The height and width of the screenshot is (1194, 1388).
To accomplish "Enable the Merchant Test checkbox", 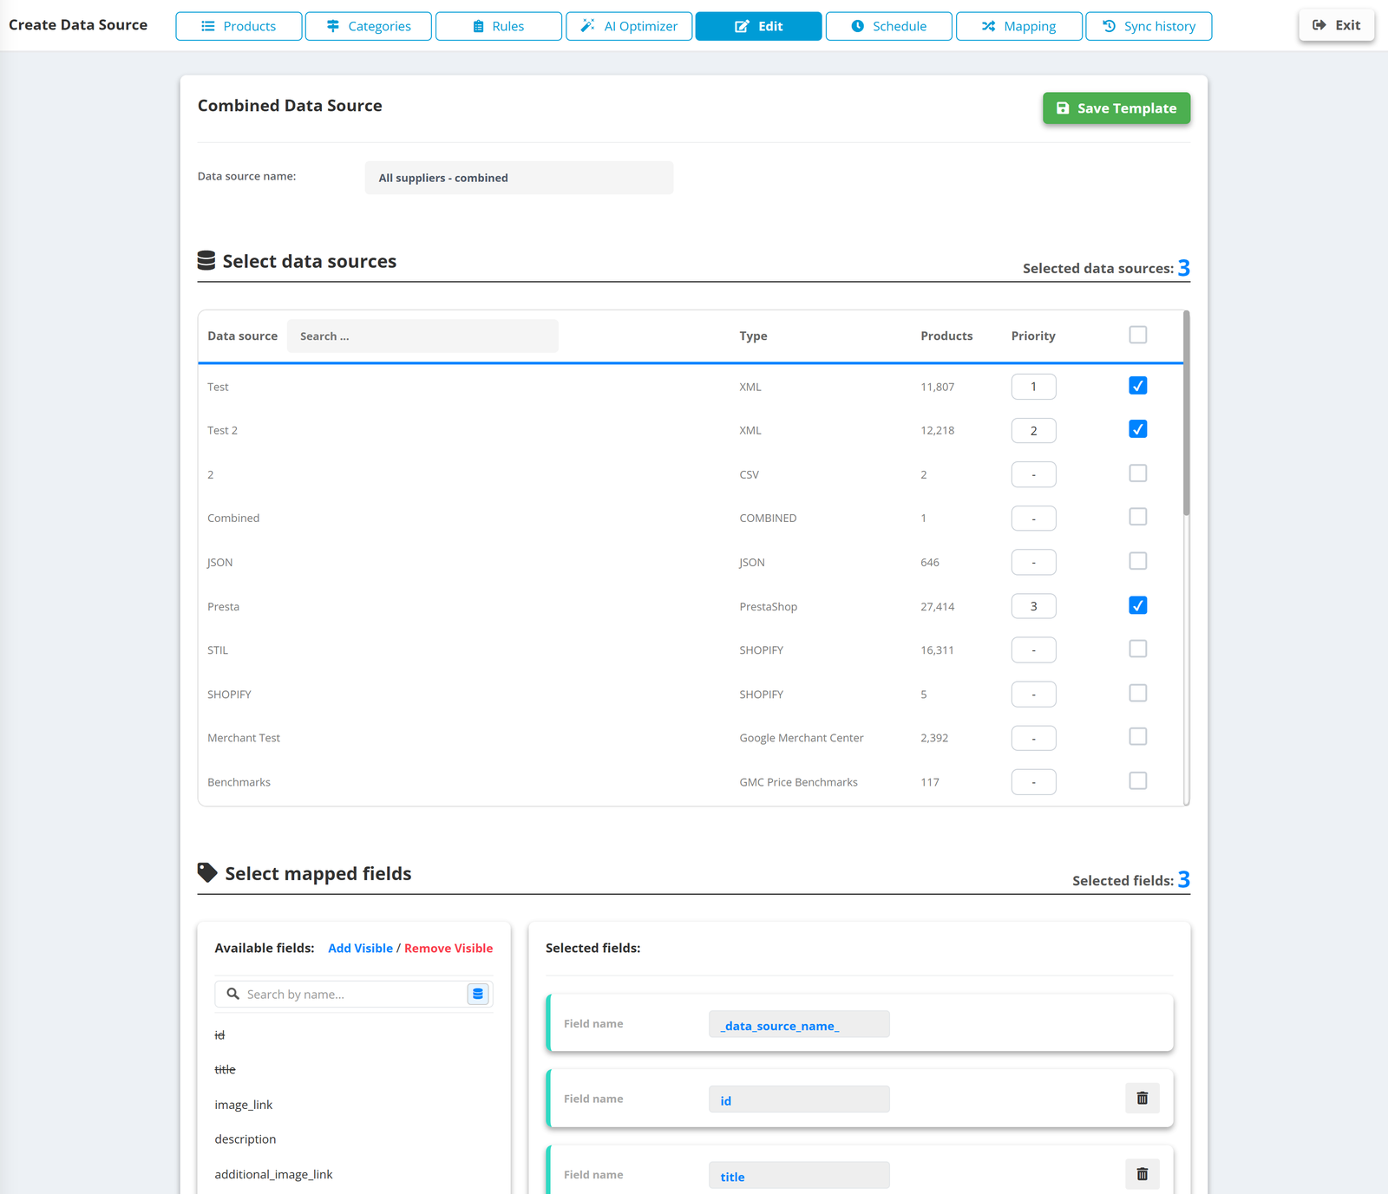I will (x=1138, y=736).
